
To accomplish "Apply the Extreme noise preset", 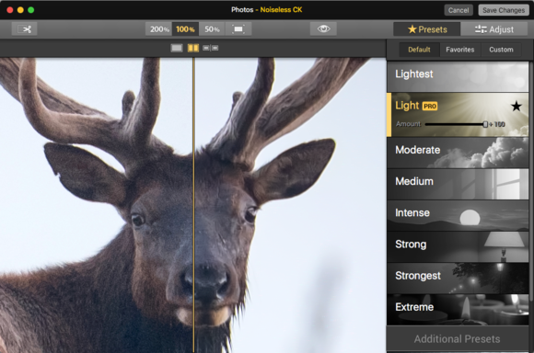I will [x=458, y=310].
